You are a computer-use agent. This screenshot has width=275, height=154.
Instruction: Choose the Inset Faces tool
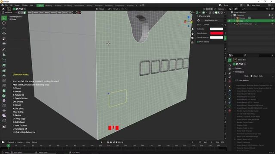coord(4,71)
